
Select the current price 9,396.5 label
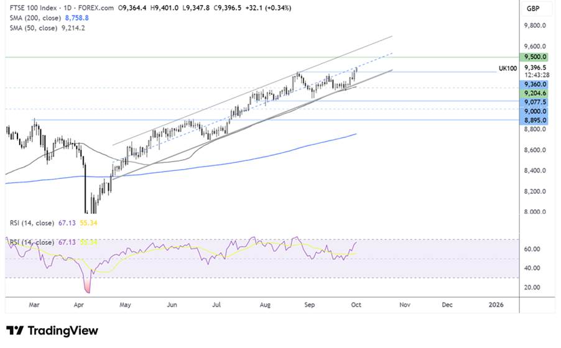535,68
